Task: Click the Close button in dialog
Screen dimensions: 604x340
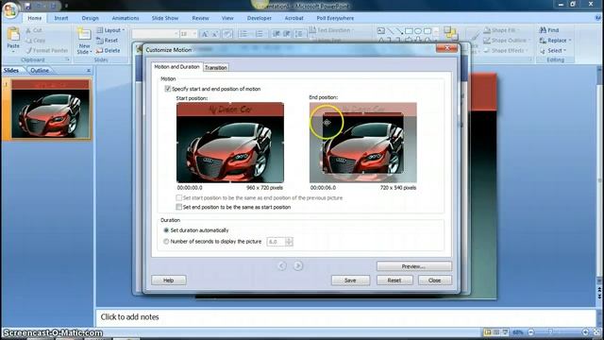Action: pyautogui.click(x=434, y=280)
